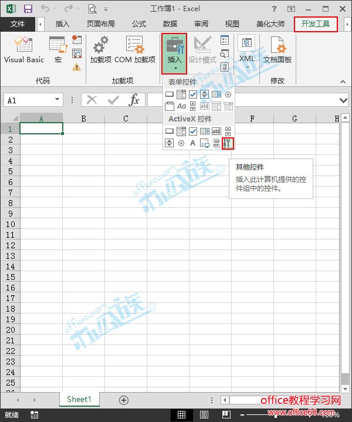Click macro recording icon in status bar
The width and height of the screenshot is (352, 422).
click(x=34, y=415)
